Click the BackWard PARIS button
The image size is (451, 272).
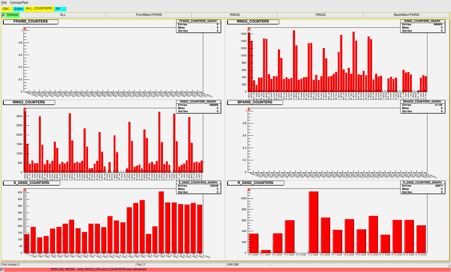tap(406, 15)
